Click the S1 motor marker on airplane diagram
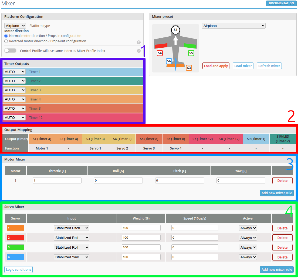The height and width of the screenshot is (278, 298). 175,30
